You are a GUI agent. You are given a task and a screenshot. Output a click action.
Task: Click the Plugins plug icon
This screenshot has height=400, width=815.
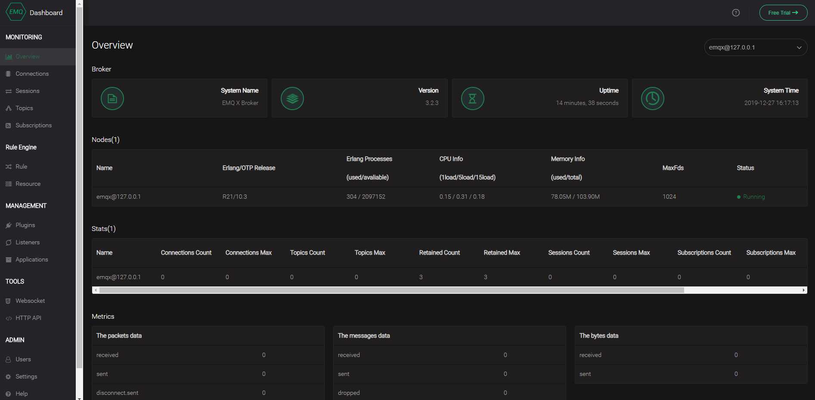[9, 225]
